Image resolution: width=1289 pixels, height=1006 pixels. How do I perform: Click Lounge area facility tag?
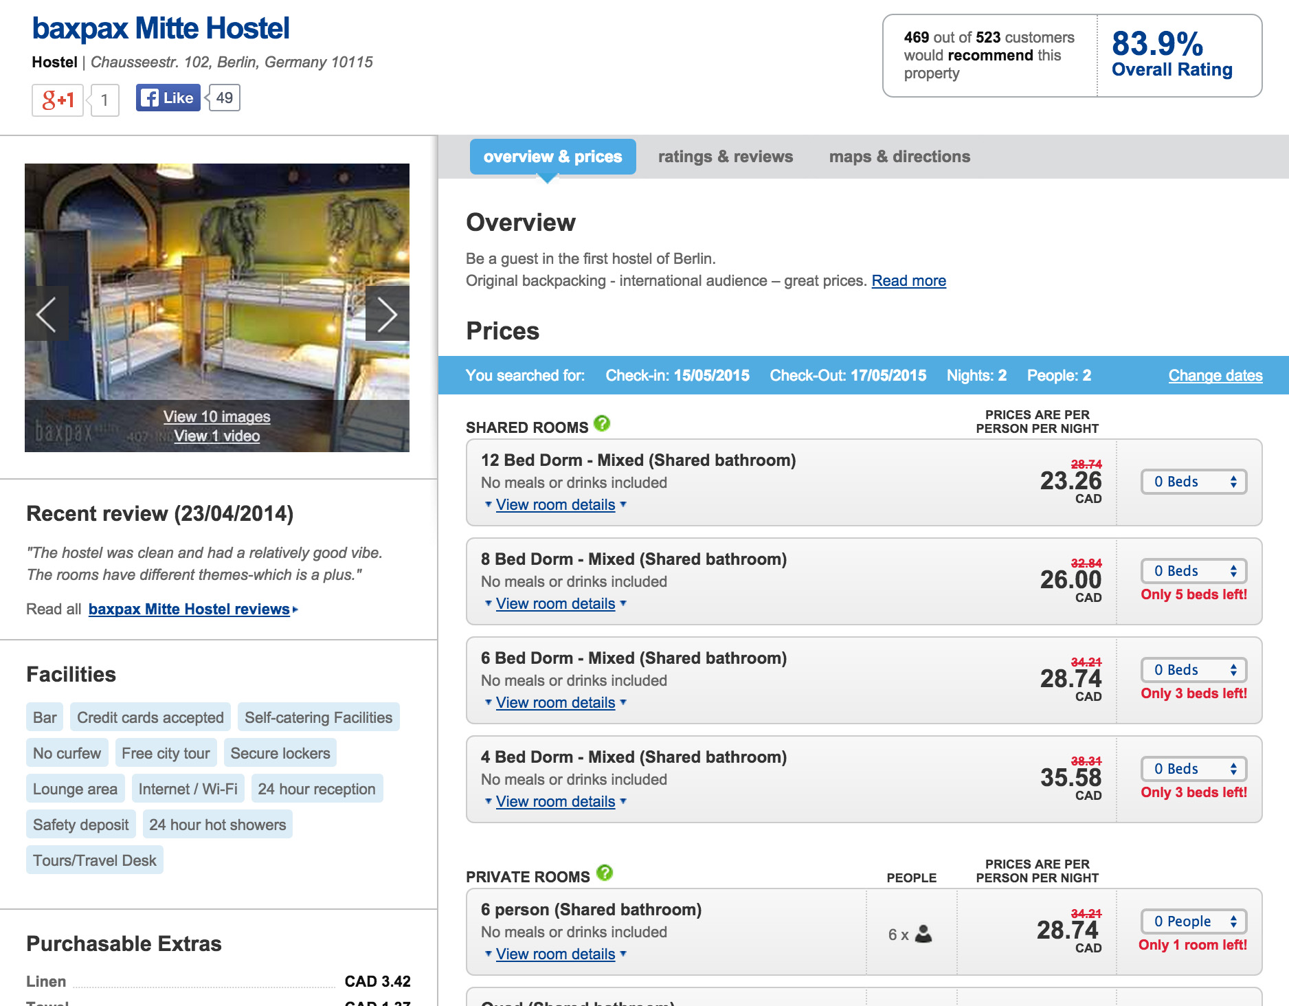pyautogui.click(x=76, y=789)
